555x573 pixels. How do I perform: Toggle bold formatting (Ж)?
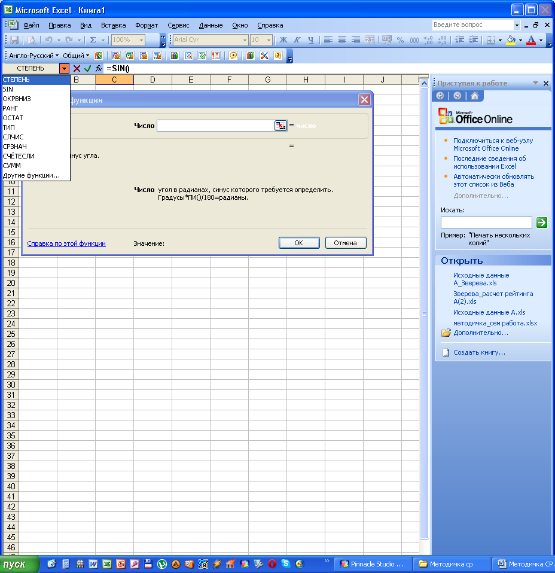click(x=283, y=40)
